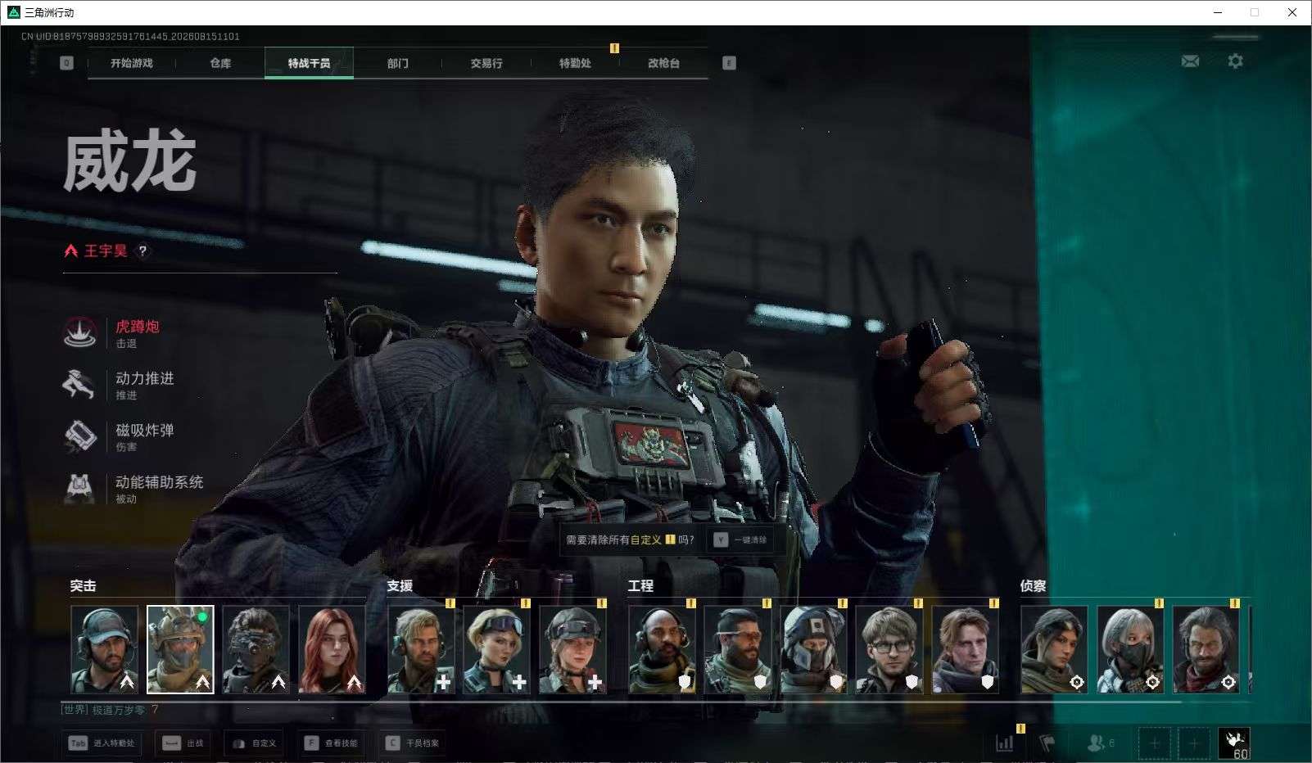Select the blond bearded support operator
The width and height of the screenshot is (1312, 763).
(421, 649)
